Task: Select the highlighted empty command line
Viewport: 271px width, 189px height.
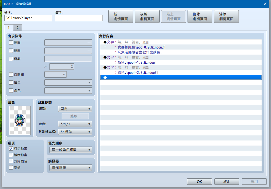Action: click(x=181, y=78)
